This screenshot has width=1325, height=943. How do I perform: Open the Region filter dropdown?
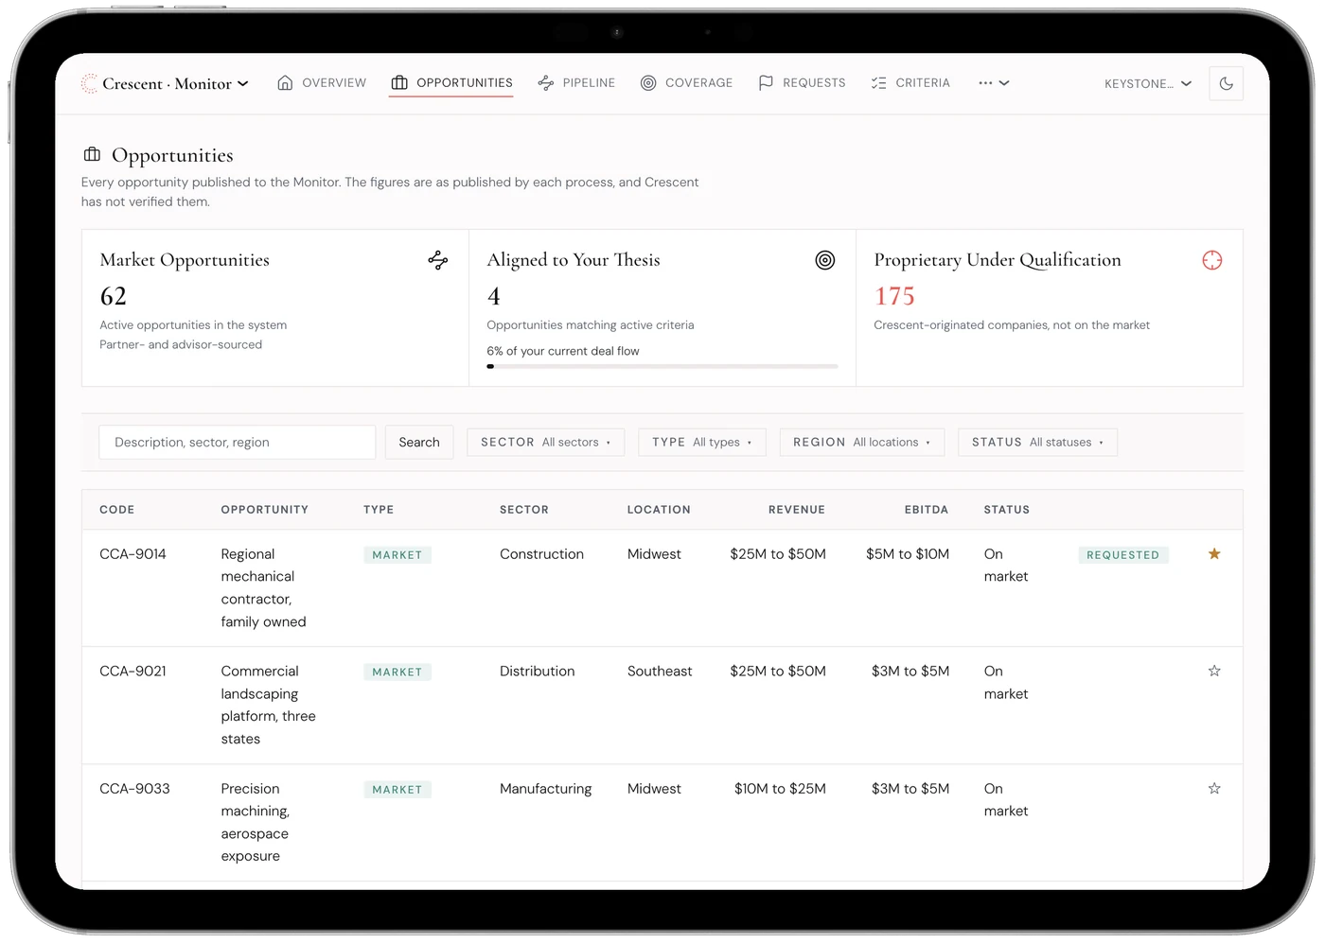862,443
